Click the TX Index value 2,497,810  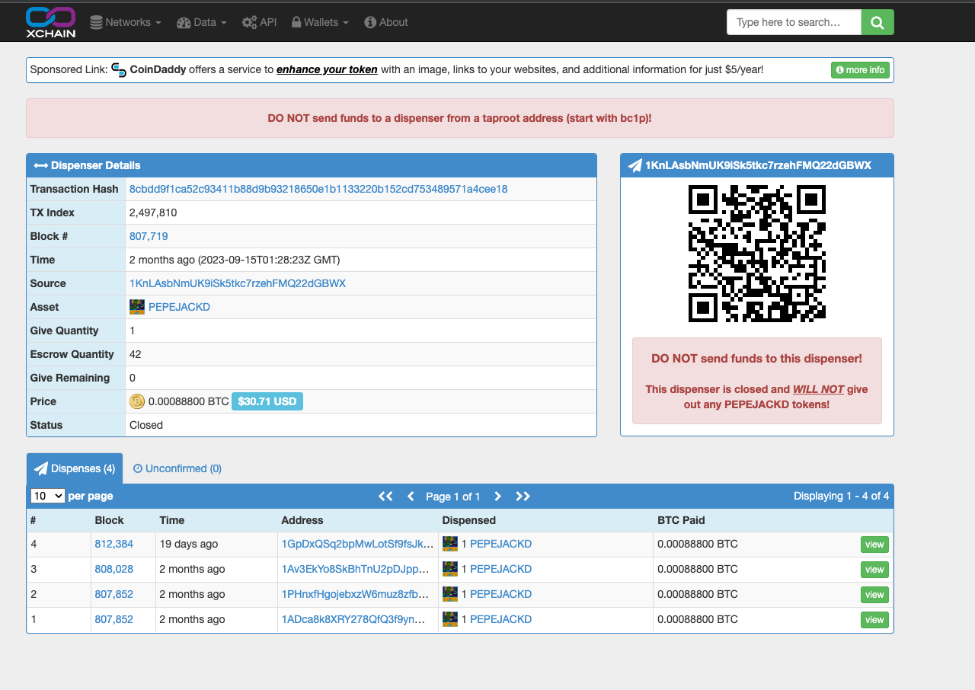point(153,212)
